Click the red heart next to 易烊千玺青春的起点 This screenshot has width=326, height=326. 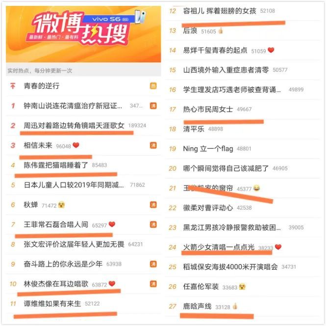tap(271, 50)
